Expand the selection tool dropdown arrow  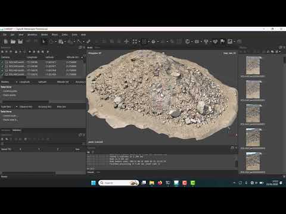[55, 42]
